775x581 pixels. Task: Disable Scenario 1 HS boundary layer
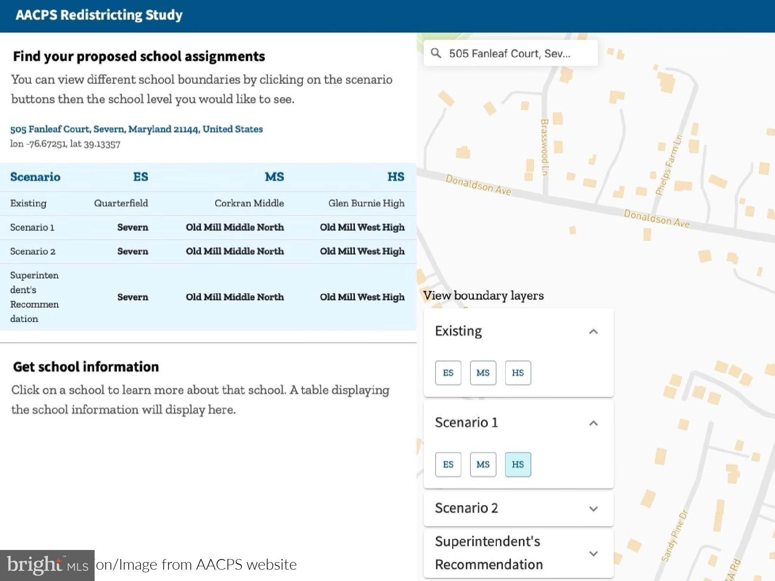tap(518, 464)
